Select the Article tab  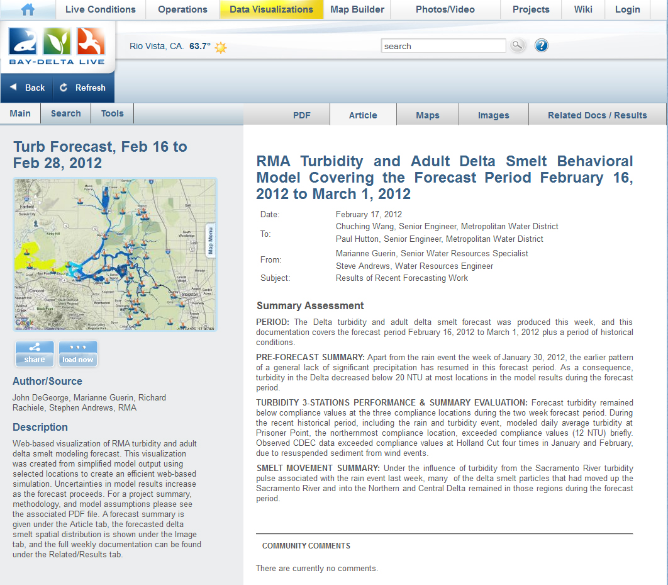click(x=363, y=115)
